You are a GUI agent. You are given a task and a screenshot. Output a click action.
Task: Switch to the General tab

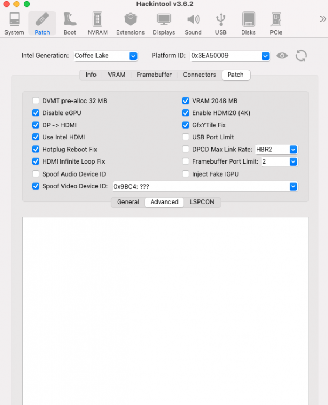(128, 202)
